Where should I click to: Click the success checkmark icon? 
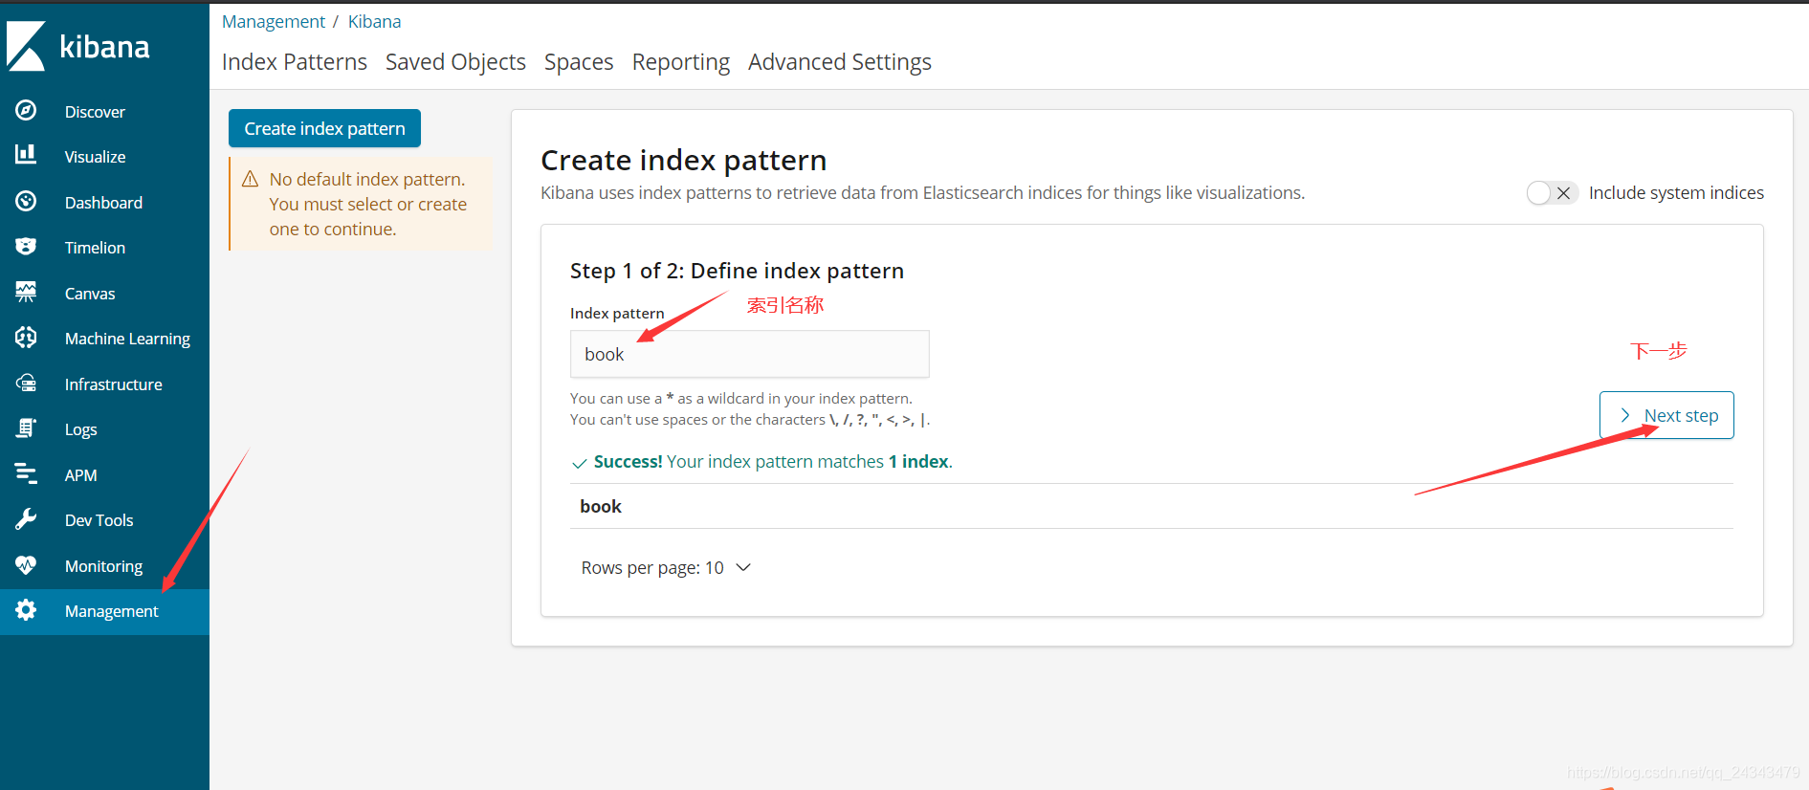pos(579,463)
